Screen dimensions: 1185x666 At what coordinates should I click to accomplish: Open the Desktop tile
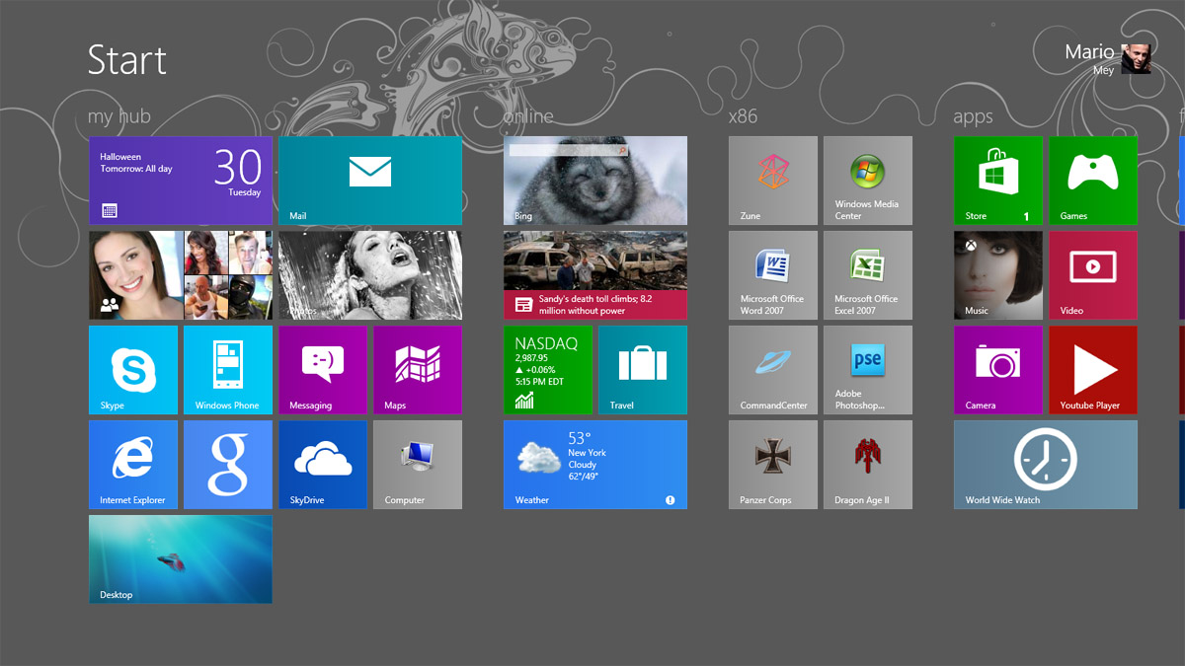(181, 559)
